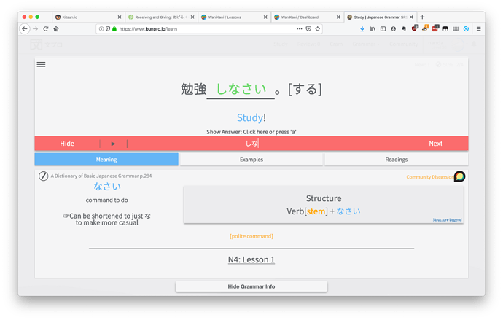
Task: Open the Firefox application menu
Action: [479, 29]
